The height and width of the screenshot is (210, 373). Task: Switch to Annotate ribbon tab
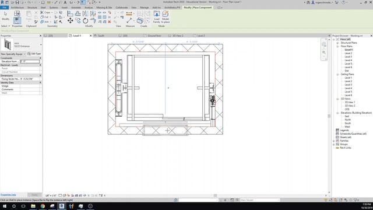[x=76, y=8]
